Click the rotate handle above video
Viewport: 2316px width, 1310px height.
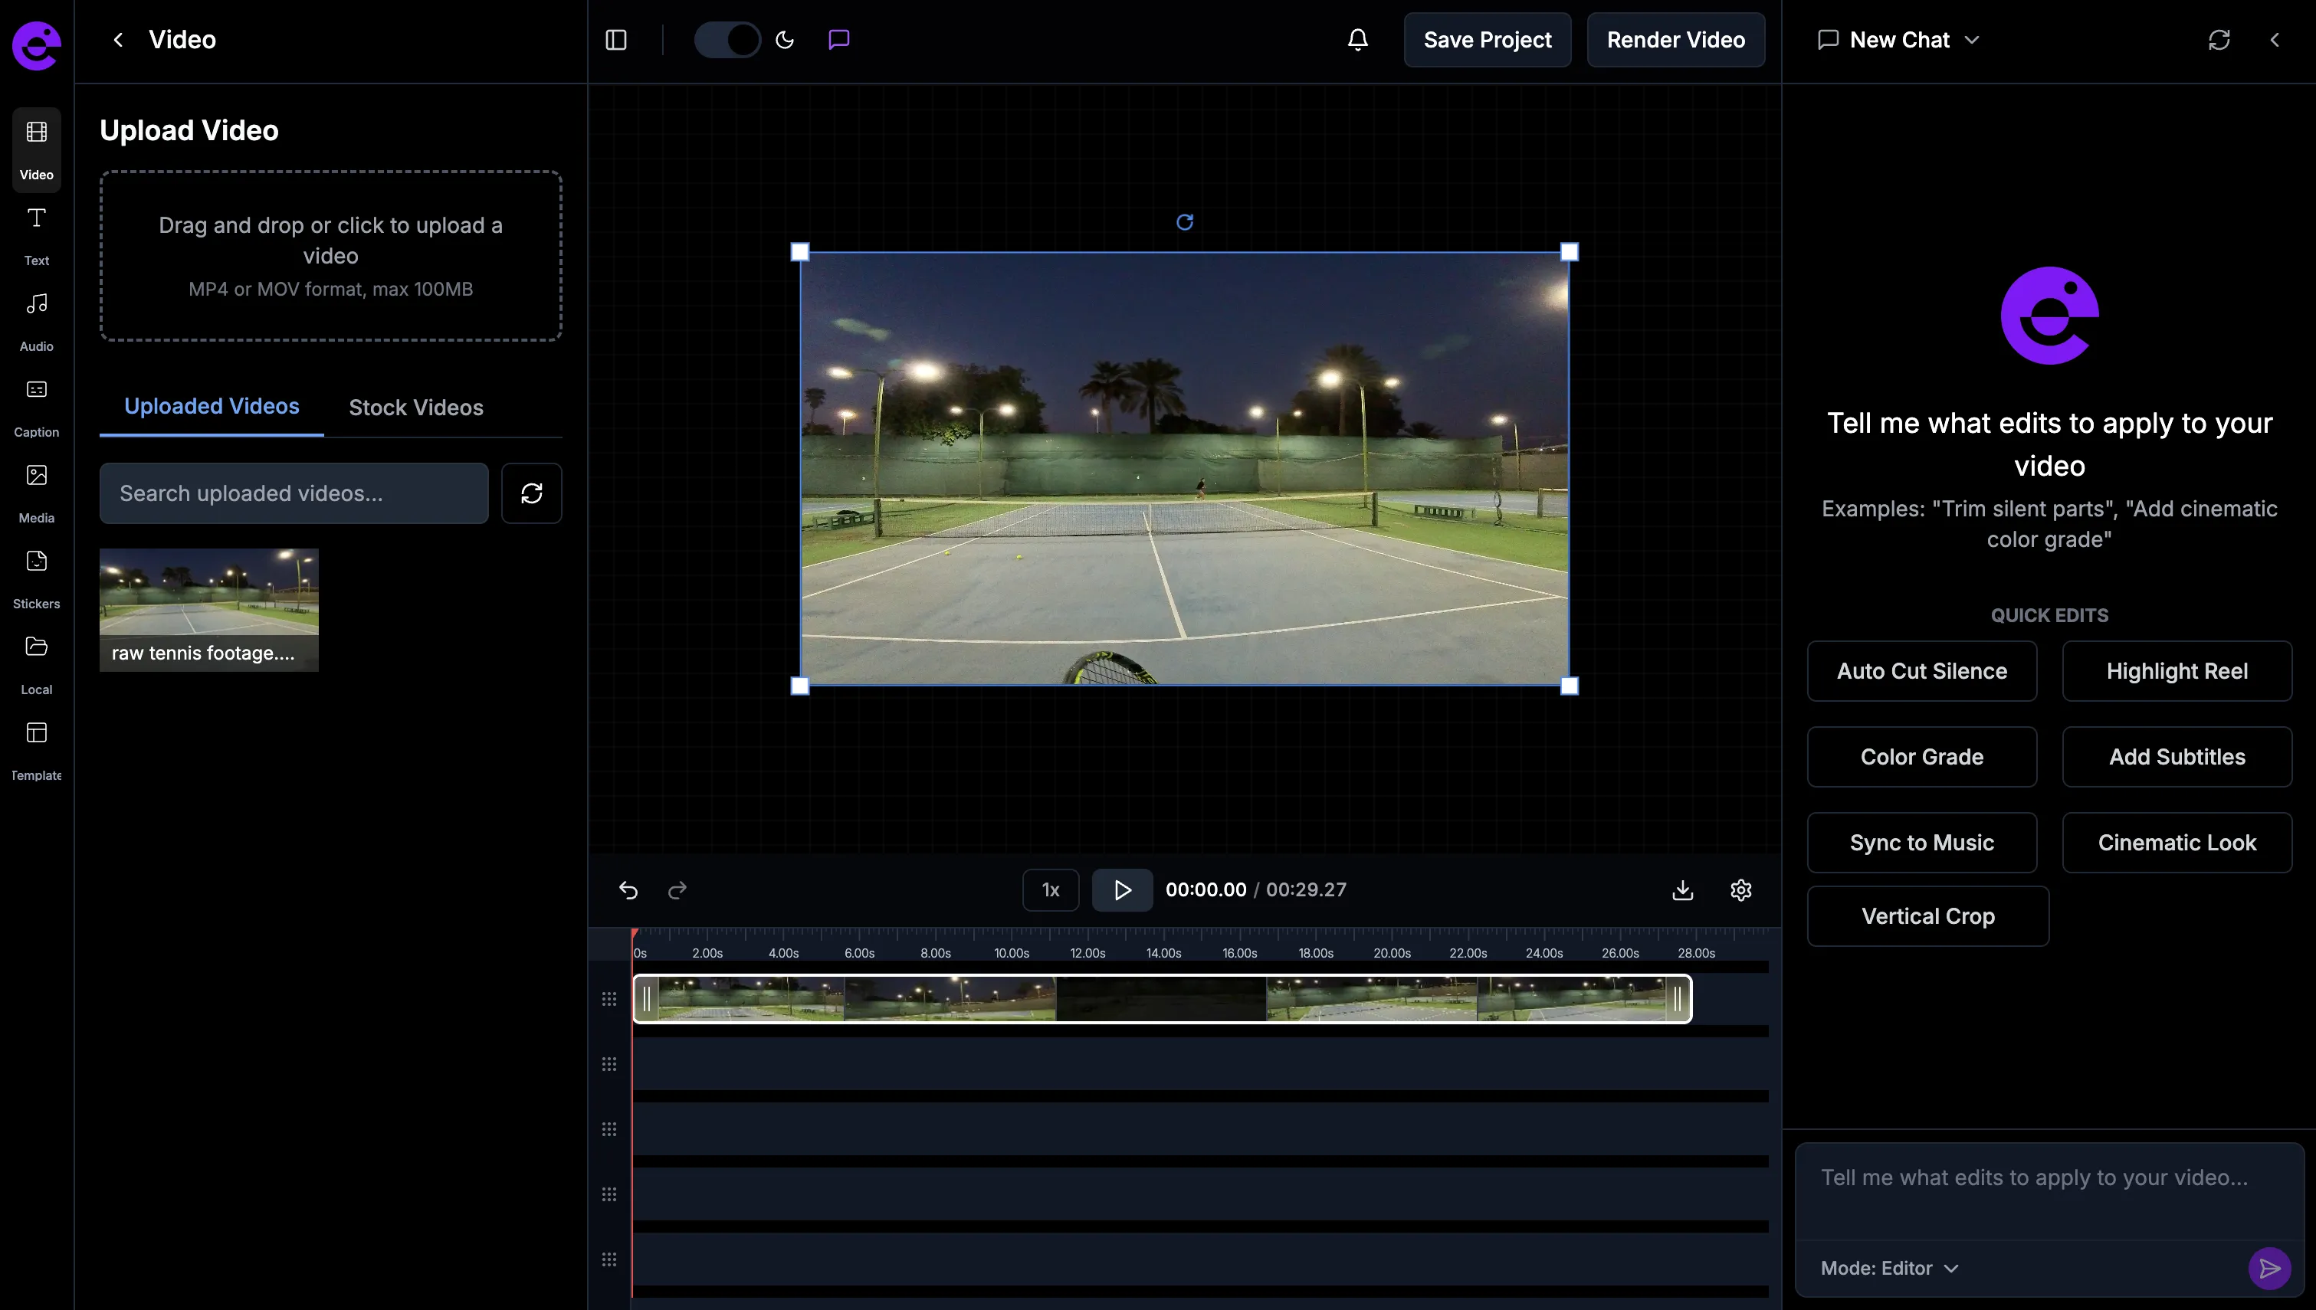pyautogui.click(x=1185, y=222)
